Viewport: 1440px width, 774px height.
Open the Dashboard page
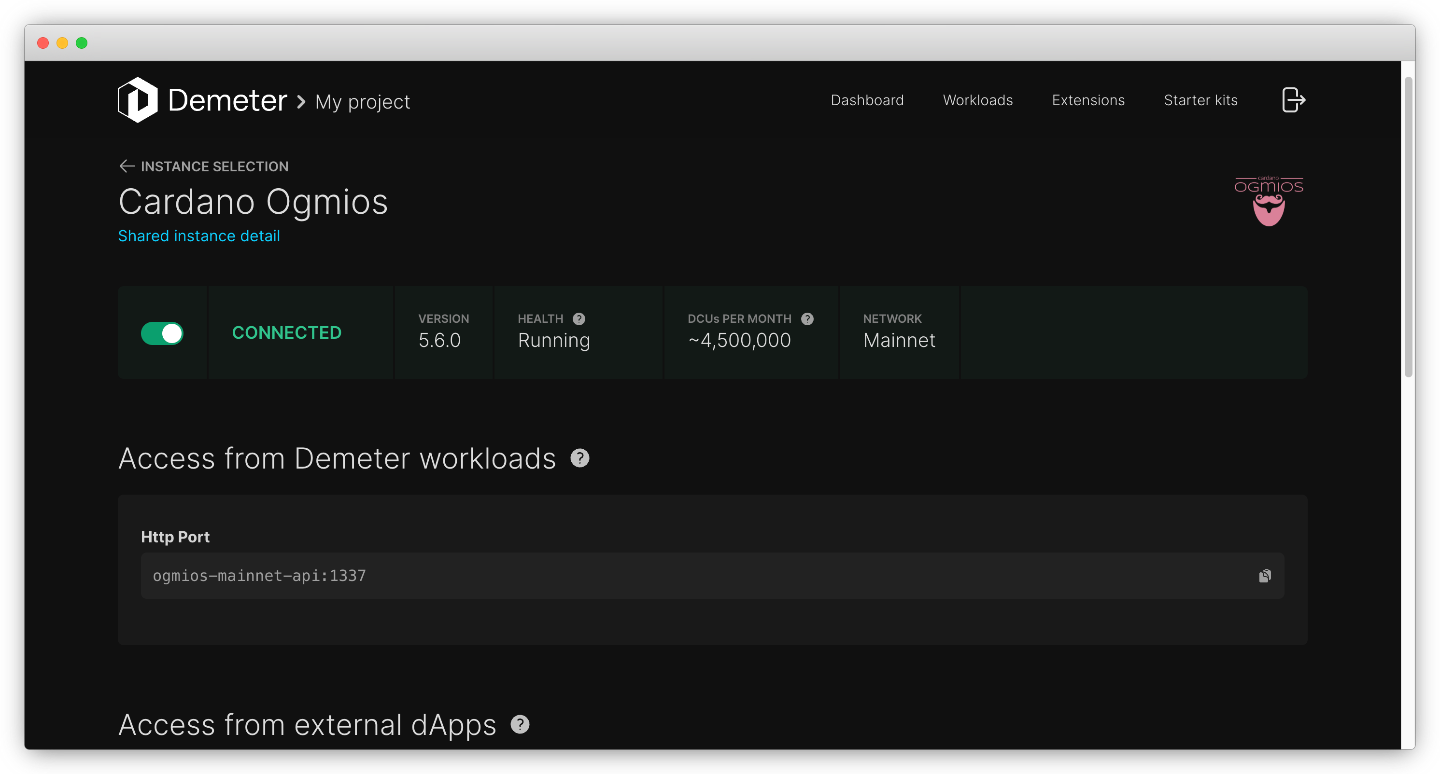[867, 100]
